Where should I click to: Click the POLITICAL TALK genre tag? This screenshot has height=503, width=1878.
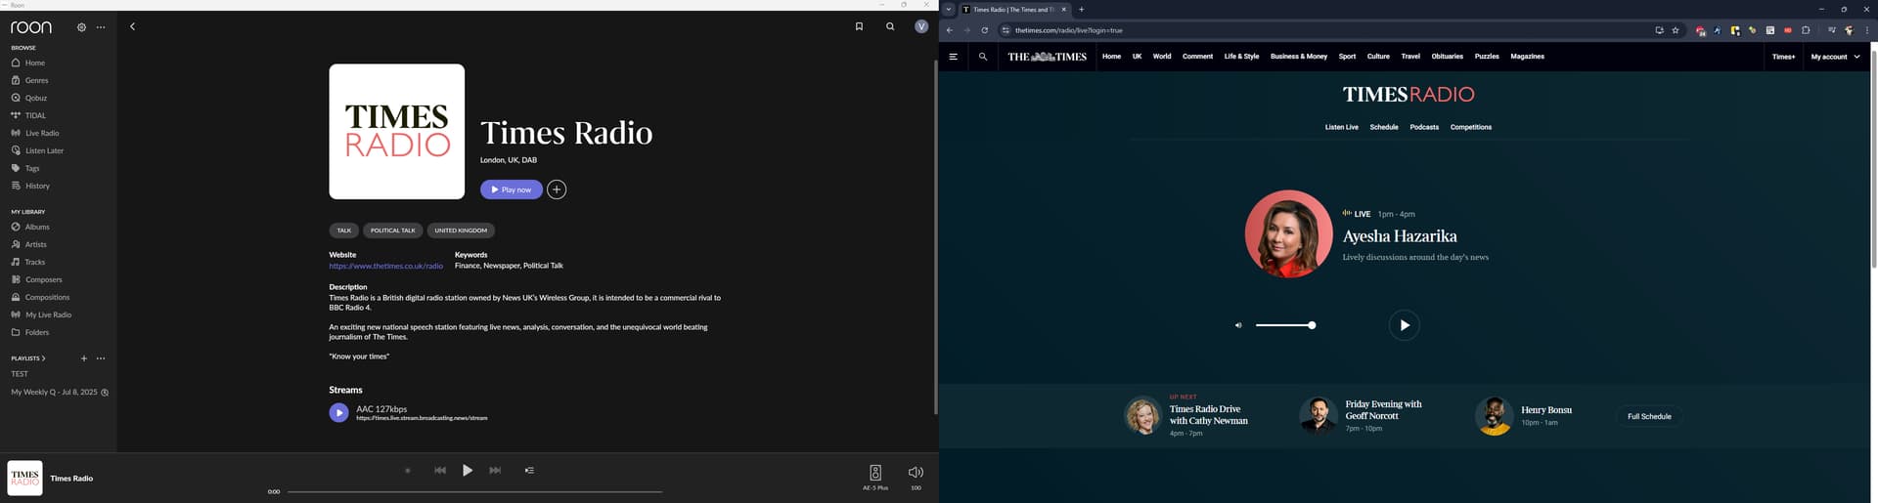point(392,231)
